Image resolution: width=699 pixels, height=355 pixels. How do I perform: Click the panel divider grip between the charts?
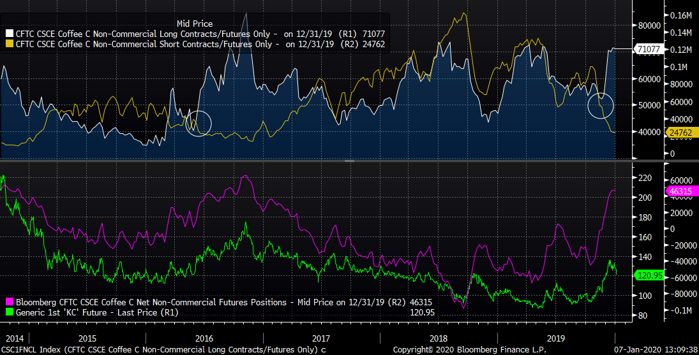(349, 161)
